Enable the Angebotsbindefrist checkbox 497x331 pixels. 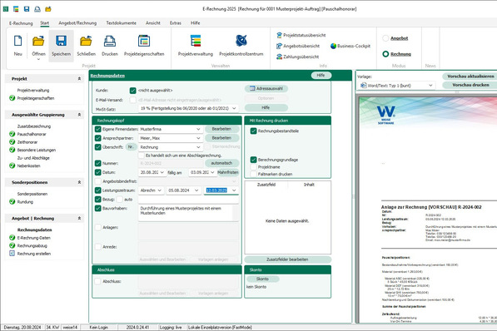pyautogui.click(x=98, y=181)
